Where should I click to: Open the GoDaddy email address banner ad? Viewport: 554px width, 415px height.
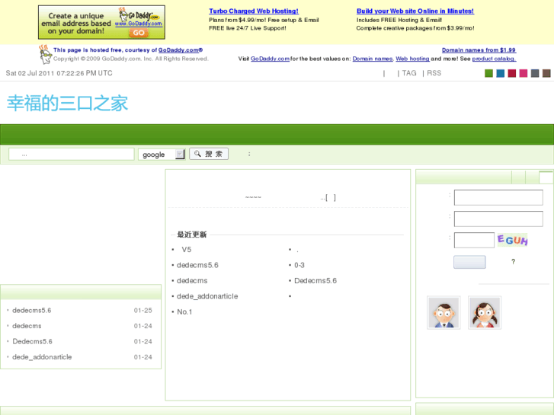click(101, 22)
